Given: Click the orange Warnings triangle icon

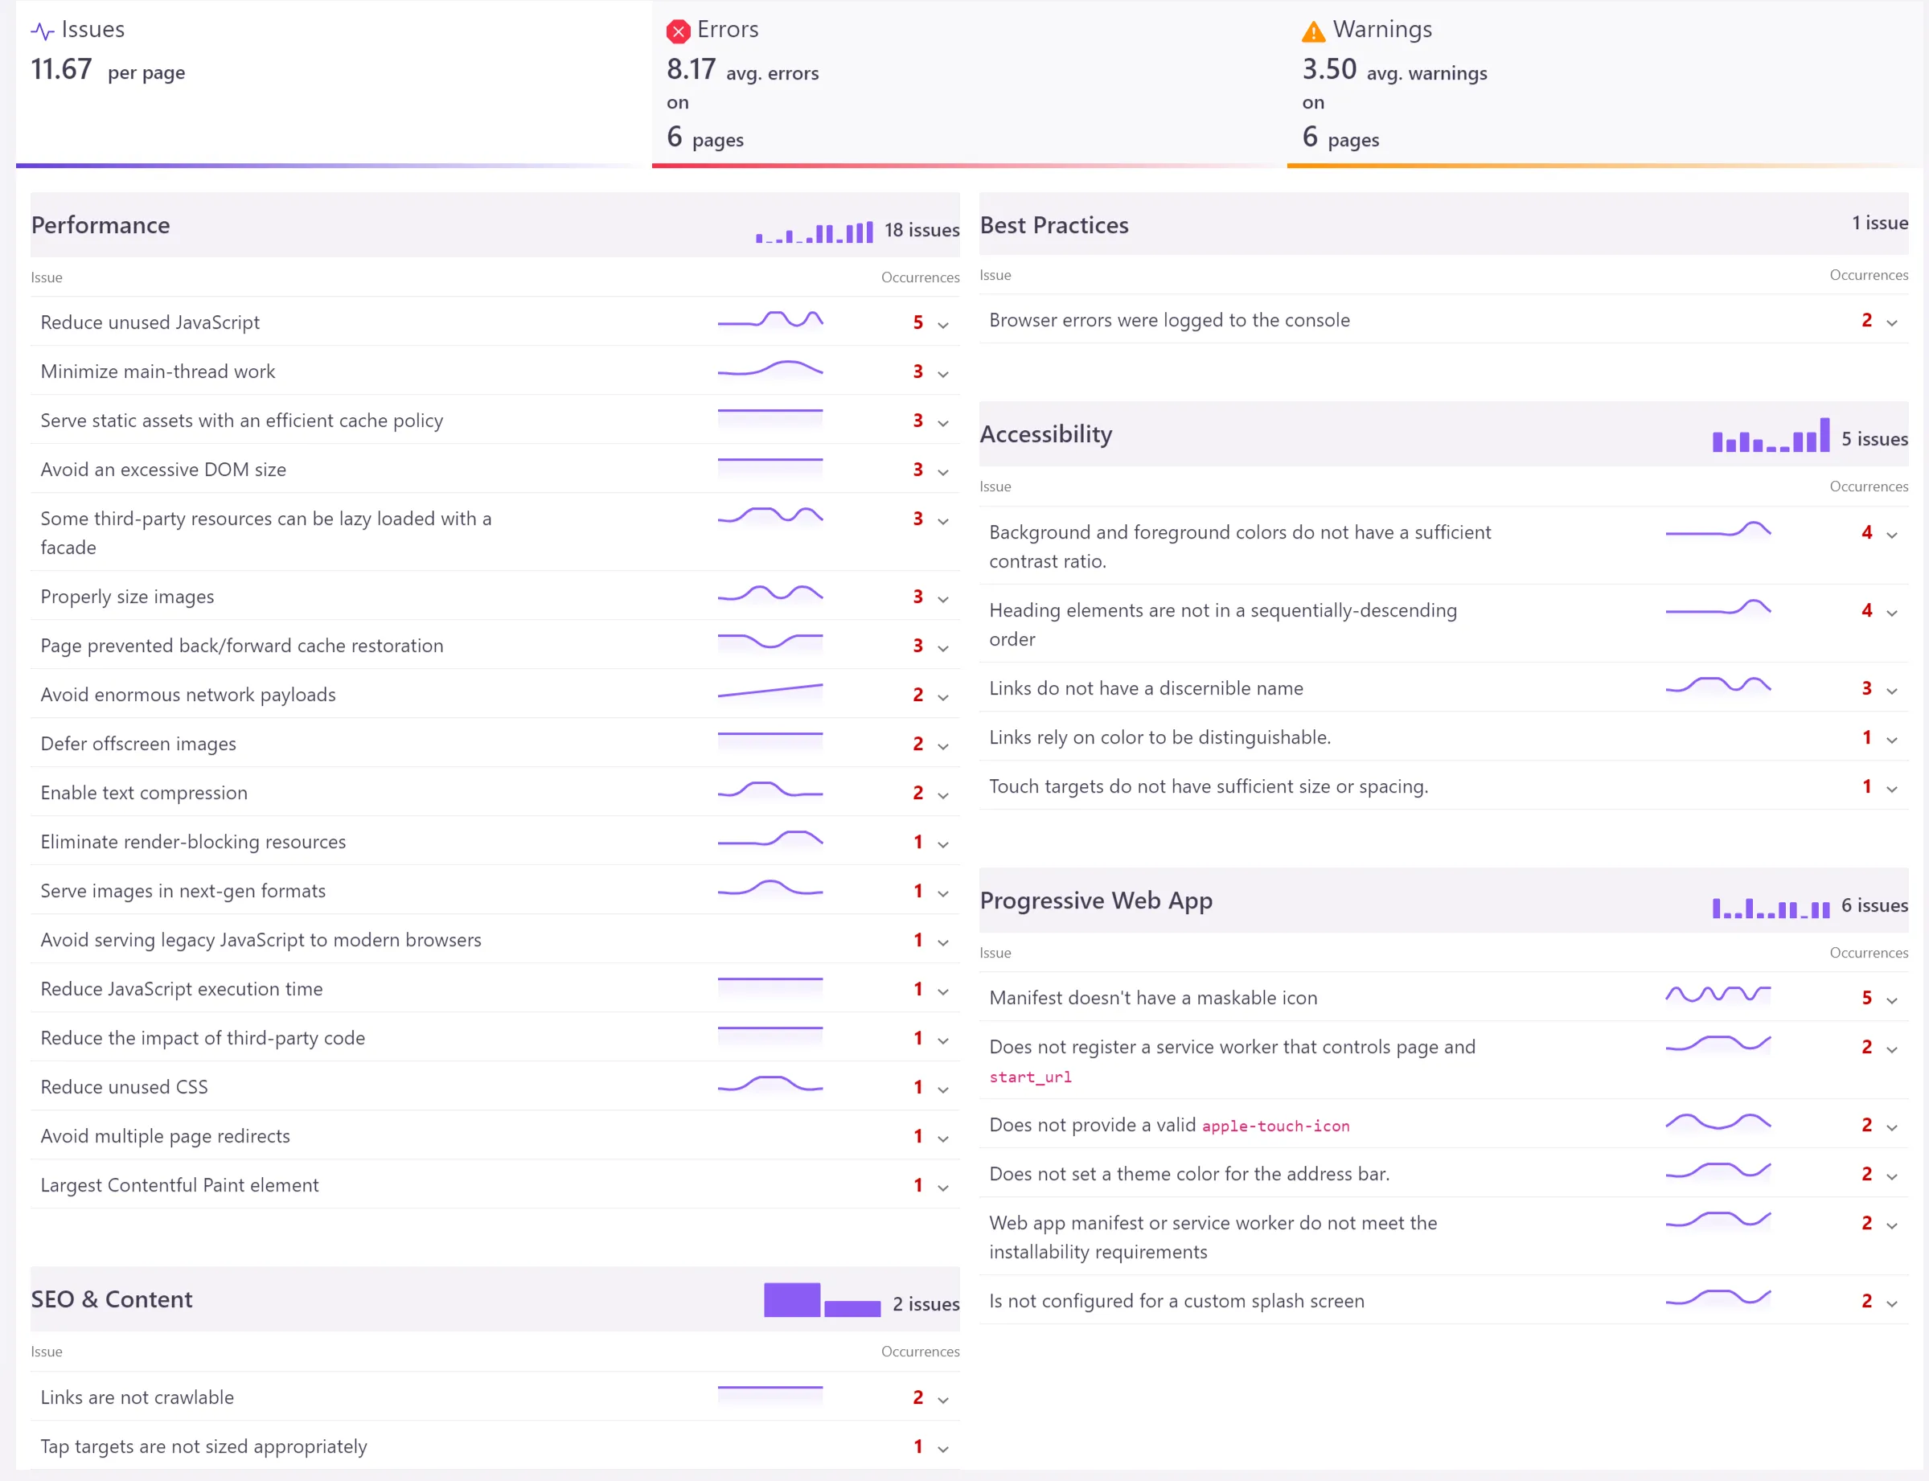Looking at the screenshot, I should coord(1313,31).
